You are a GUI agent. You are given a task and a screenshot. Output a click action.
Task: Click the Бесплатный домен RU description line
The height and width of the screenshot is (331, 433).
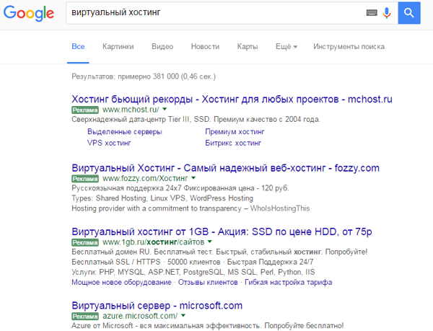[x=219, y=252]
